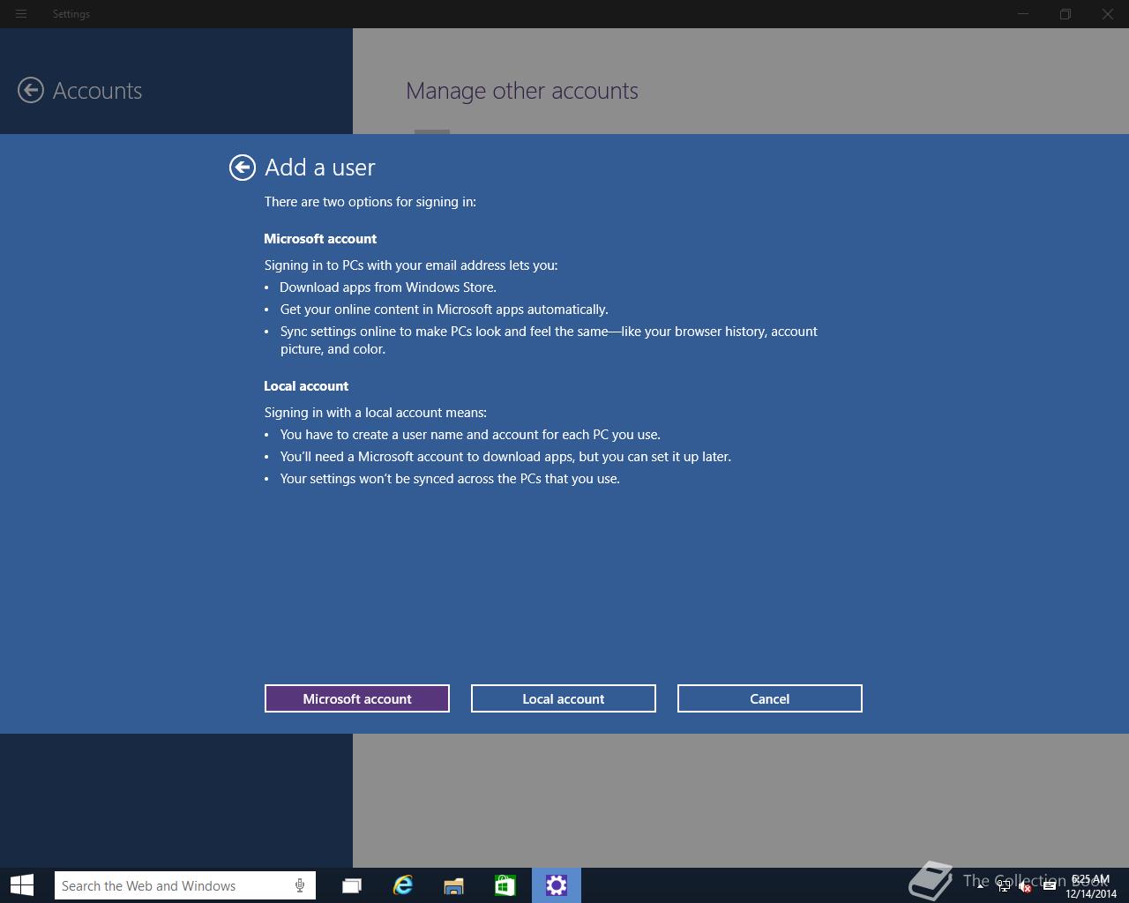Screen dimensions: 1129x903
Task: Click the muted volume tray icon
Action: tap(1026, 886)
